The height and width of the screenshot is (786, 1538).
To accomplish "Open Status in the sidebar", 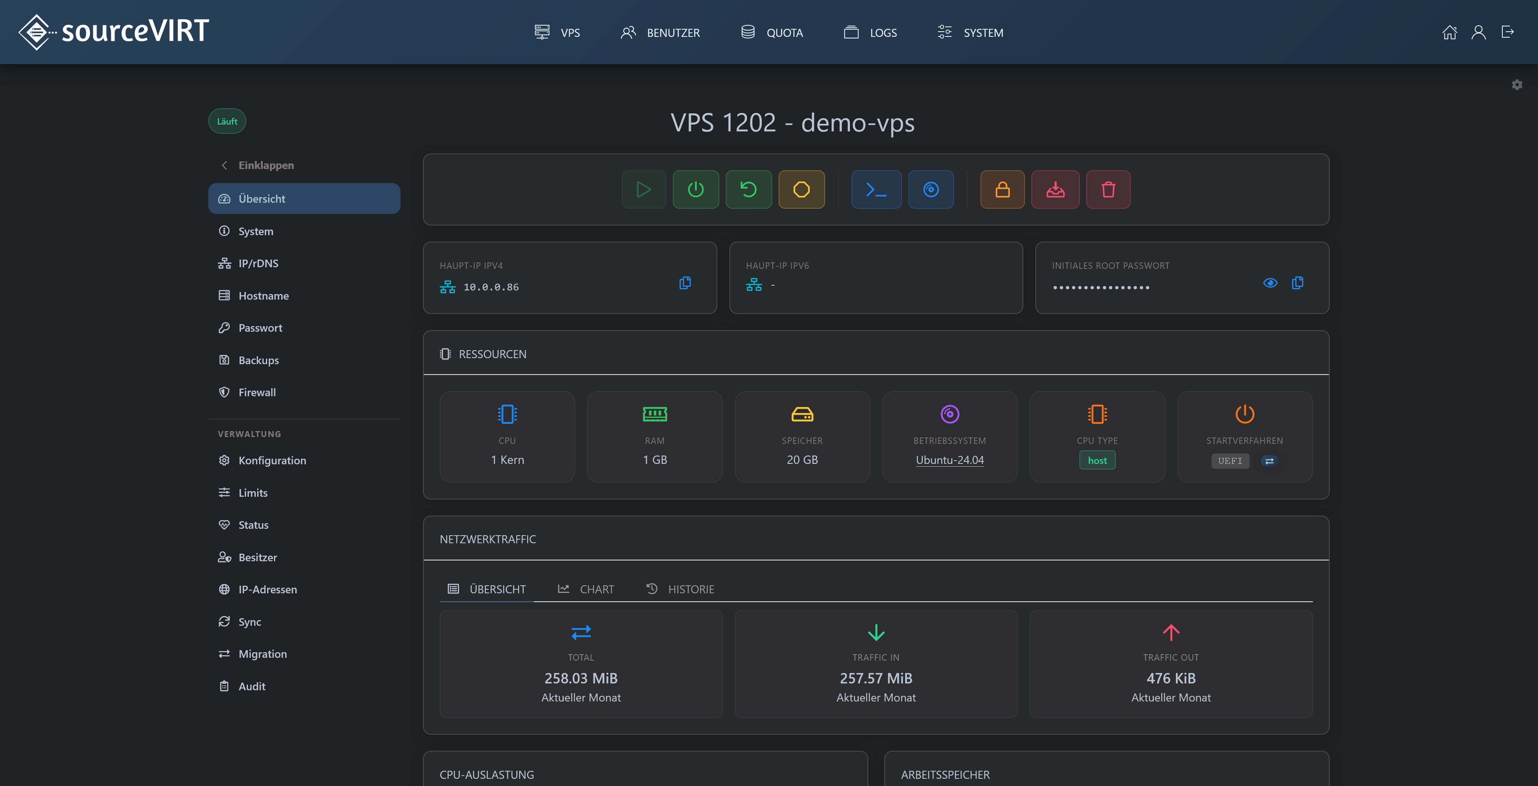I will (x=304, y=525).
